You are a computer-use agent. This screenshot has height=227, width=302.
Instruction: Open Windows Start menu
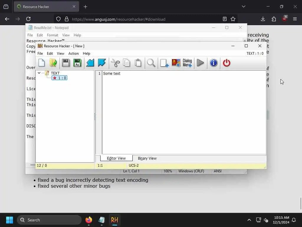coord(9,220)
